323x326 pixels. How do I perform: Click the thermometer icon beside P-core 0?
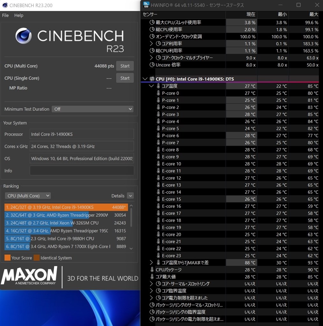(158, 93)
